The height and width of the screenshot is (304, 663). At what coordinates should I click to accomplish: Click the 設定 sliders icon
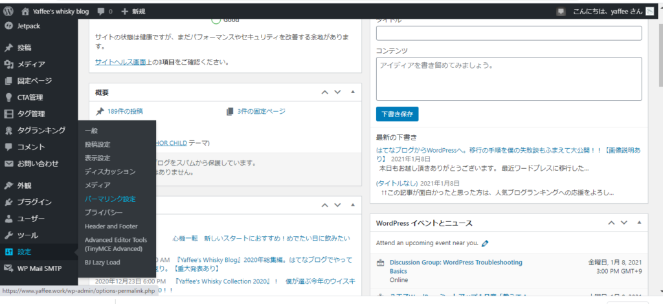coord(8,252)
